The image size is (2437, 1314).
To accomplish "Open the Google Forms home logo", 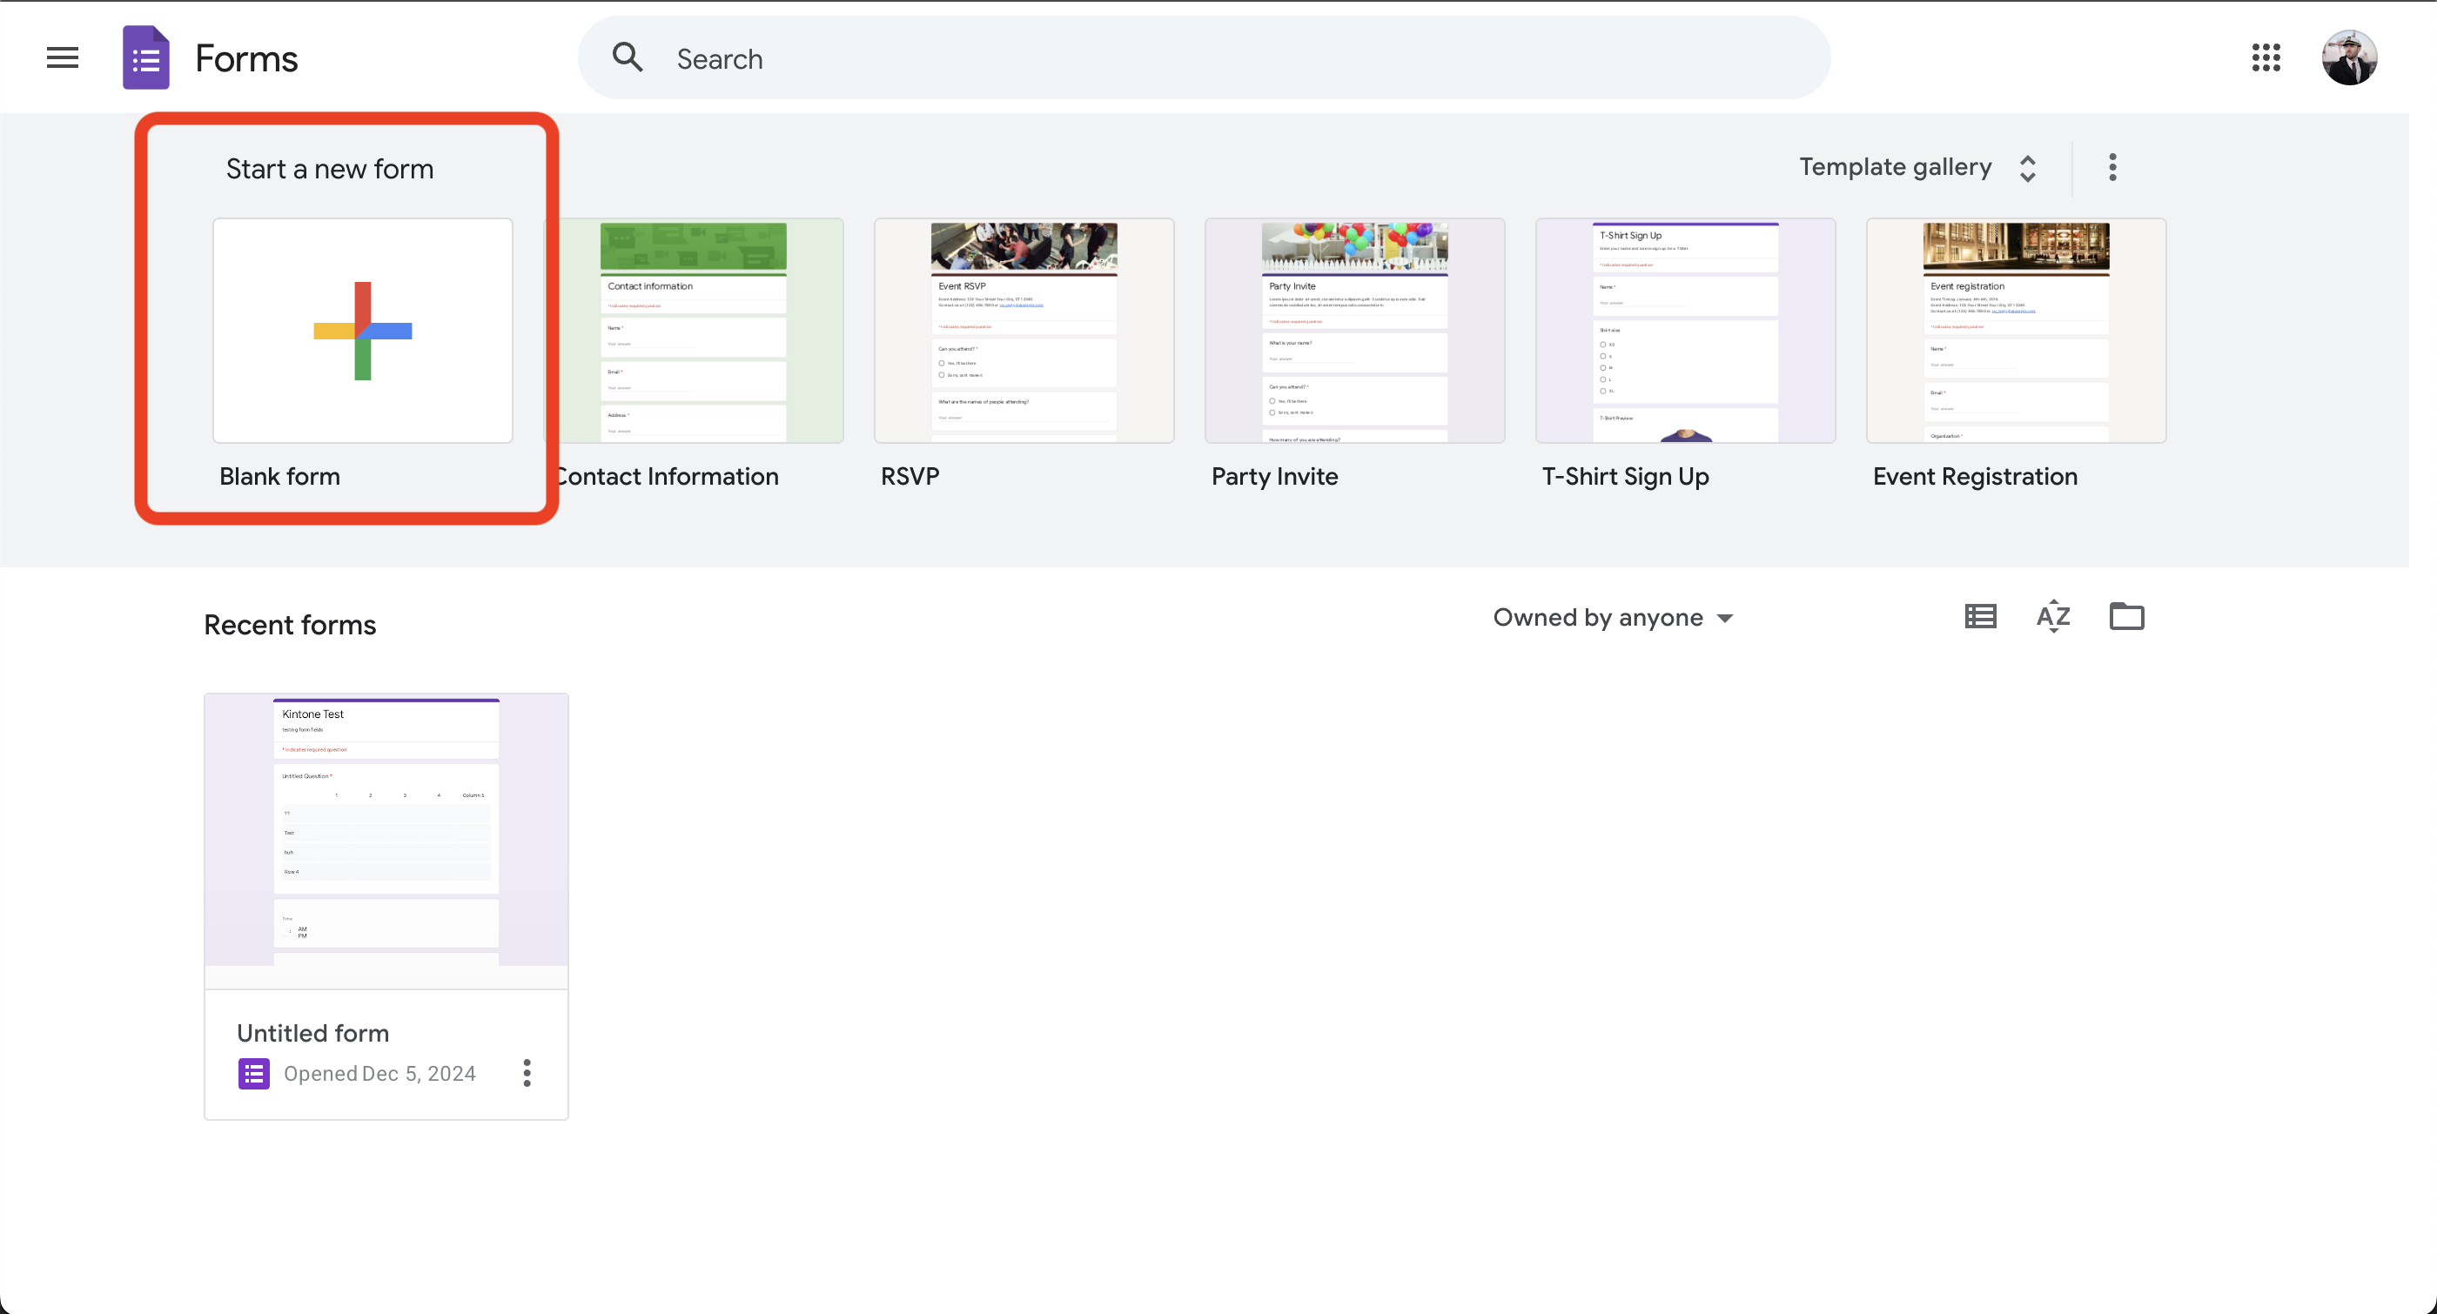I will [x=145, y=57].
